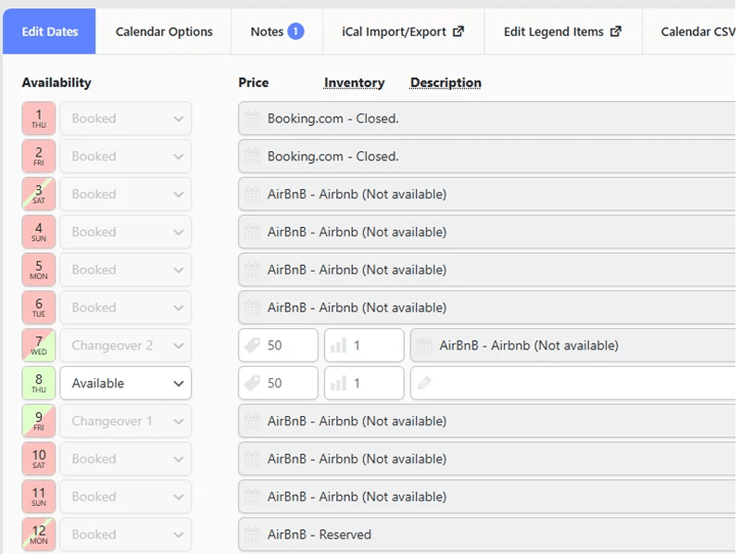Click the calendar icon in day 1 Booking.com row
This screenshot has height=556, width=741.
click(252, 119)
